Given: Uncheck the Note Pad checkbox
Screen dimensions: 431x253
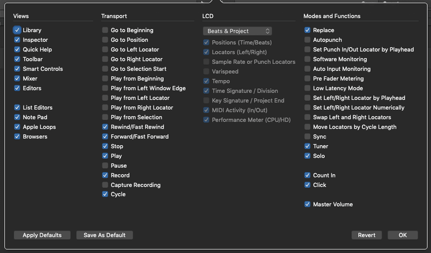Looking at the screenshot, I should click(x=17, y=117).
